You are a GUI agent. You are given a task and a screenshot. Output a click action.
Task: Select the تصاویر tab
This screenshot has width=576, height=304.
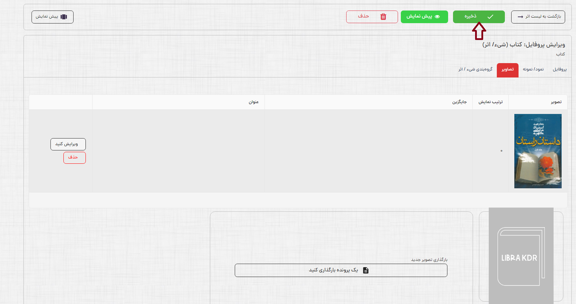(x=507, y=70)
